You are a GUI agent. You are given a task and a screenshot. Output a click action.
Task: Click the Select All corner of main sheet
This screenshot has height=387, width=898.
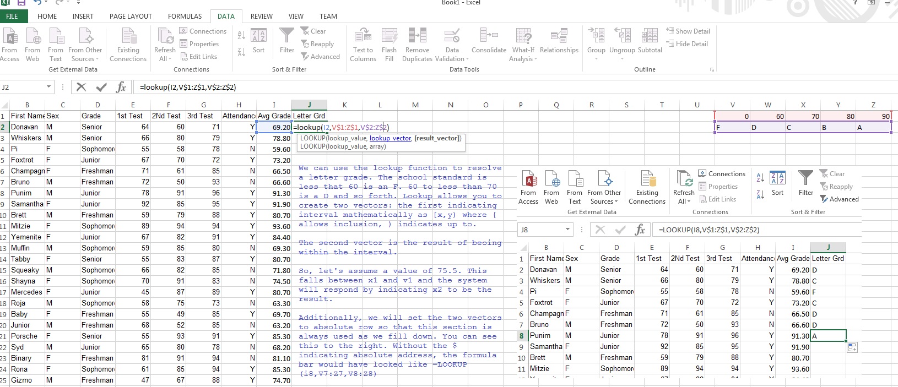tap(4, 105)
